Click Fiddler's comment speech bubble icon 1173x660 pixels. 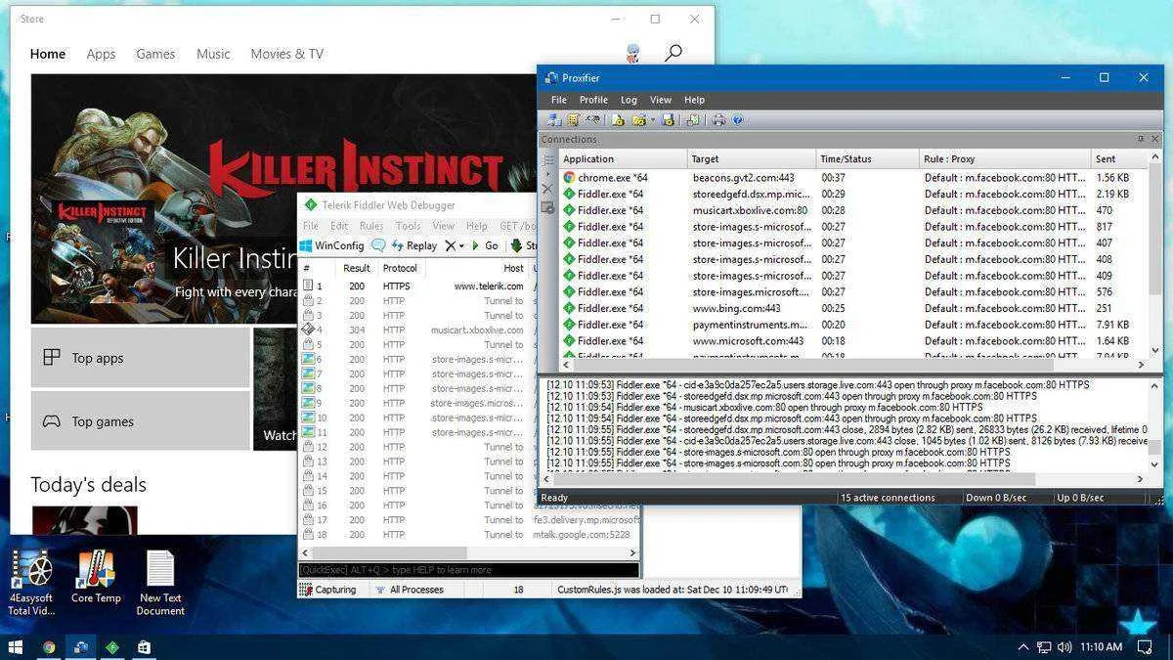click(378, 245)
